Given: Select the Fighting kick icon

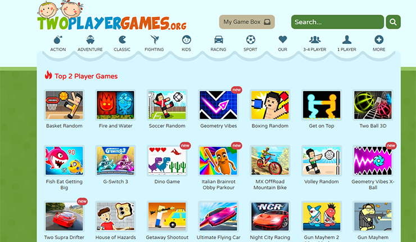Looking at the screenshot, I should click(x=154, y=40).
